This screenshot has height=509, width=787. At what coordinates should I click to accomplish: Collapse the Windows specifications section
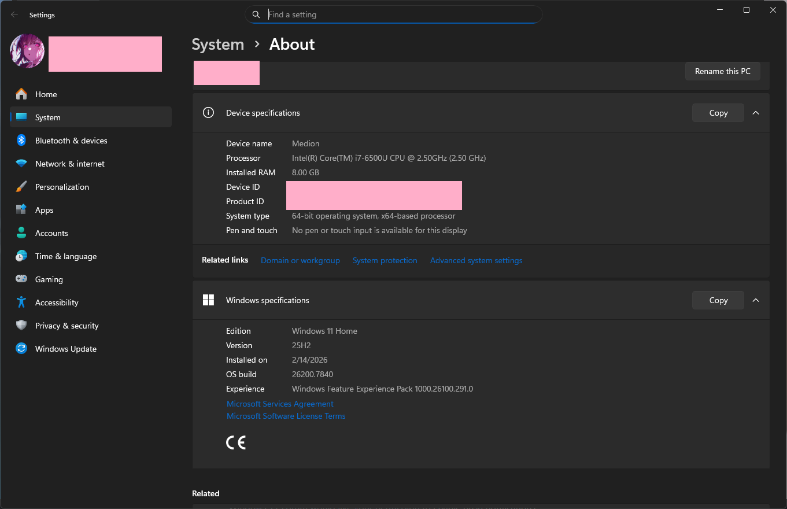click(756, 300)
